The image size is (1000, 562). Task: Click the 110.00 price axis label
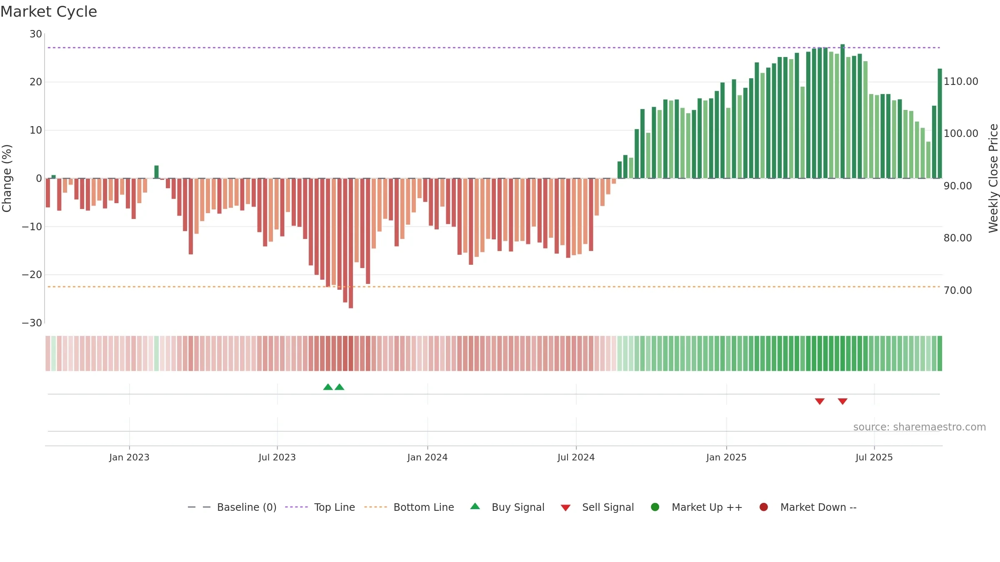[961, 82]
